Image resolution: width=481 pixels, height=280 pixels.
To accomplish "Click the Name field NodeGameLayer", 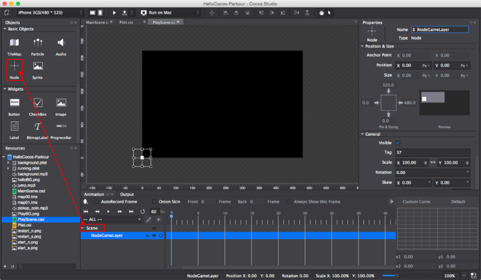I will 440,30.
